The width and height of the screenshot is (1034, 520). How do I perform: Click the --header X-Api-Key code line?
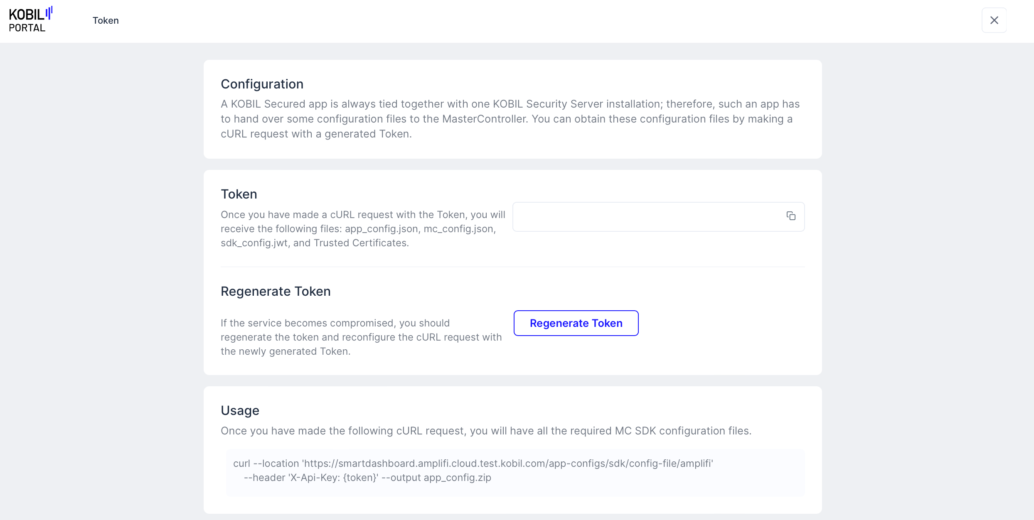(x=367, y=478)
